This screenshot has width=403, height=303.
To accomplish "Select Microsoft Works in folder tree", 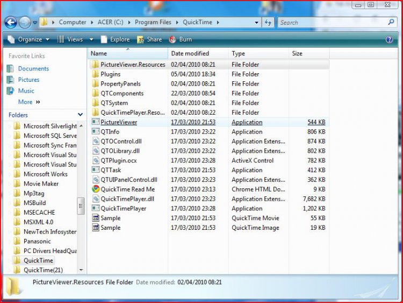I will 46,174.
